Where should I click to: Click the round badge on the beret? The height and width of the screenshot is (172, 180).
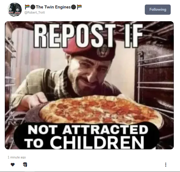pos(103,51)
